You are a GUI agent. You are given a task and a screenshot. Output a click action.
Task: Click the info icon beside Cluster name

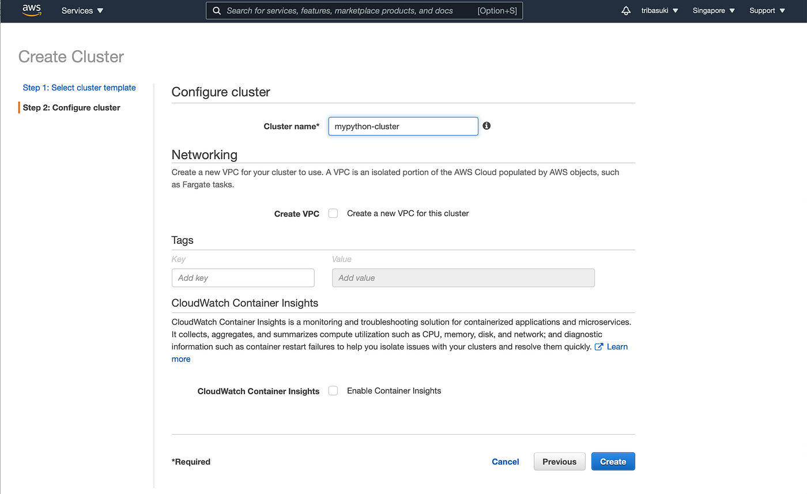486,126
